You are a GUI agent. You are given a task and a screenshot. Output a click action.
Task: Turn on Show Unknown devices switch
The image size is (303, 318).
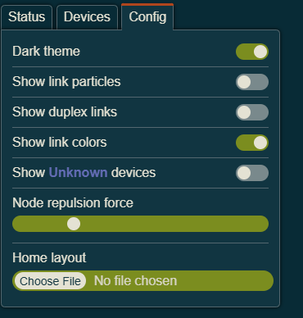point(252,173)
